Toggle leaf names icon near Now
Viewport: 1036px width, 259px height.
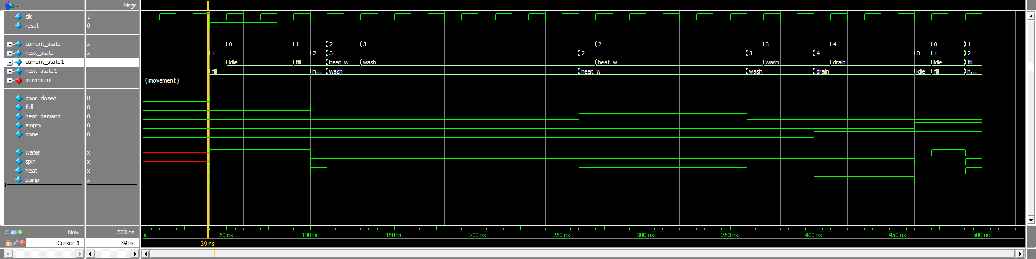click(x=7, y=232)
